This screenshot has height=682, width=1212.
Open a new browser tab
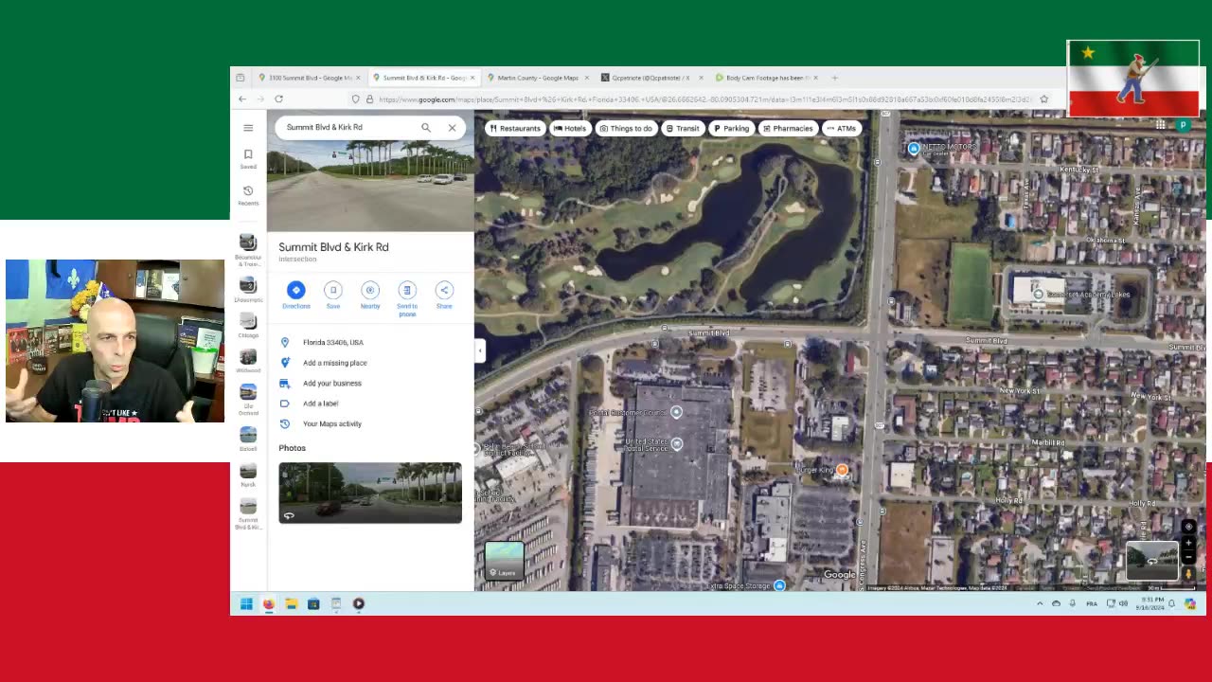(x=834, y=78)
